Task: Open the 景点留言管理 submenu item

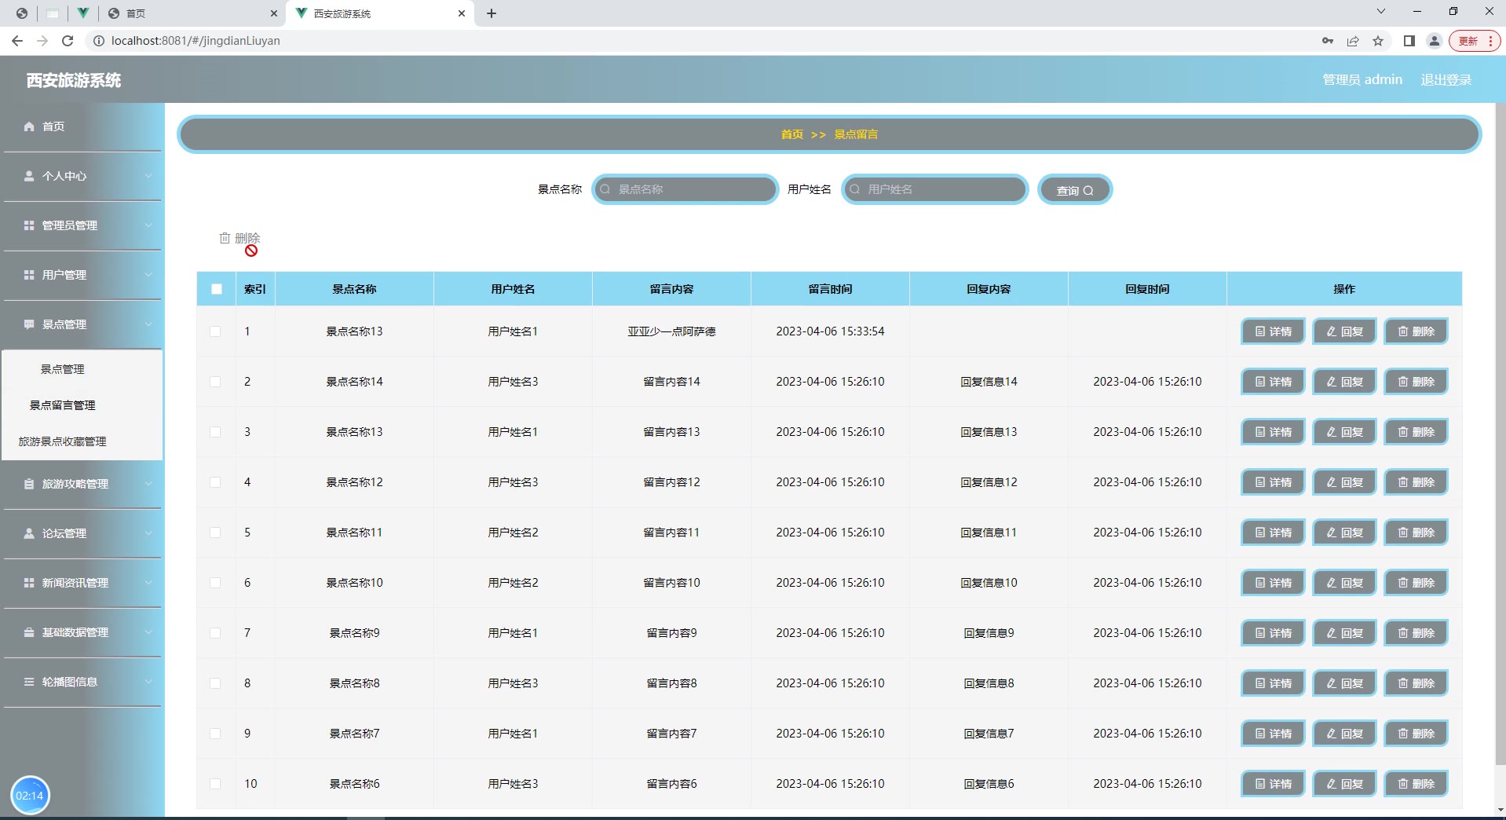Action: pos(63,405)
